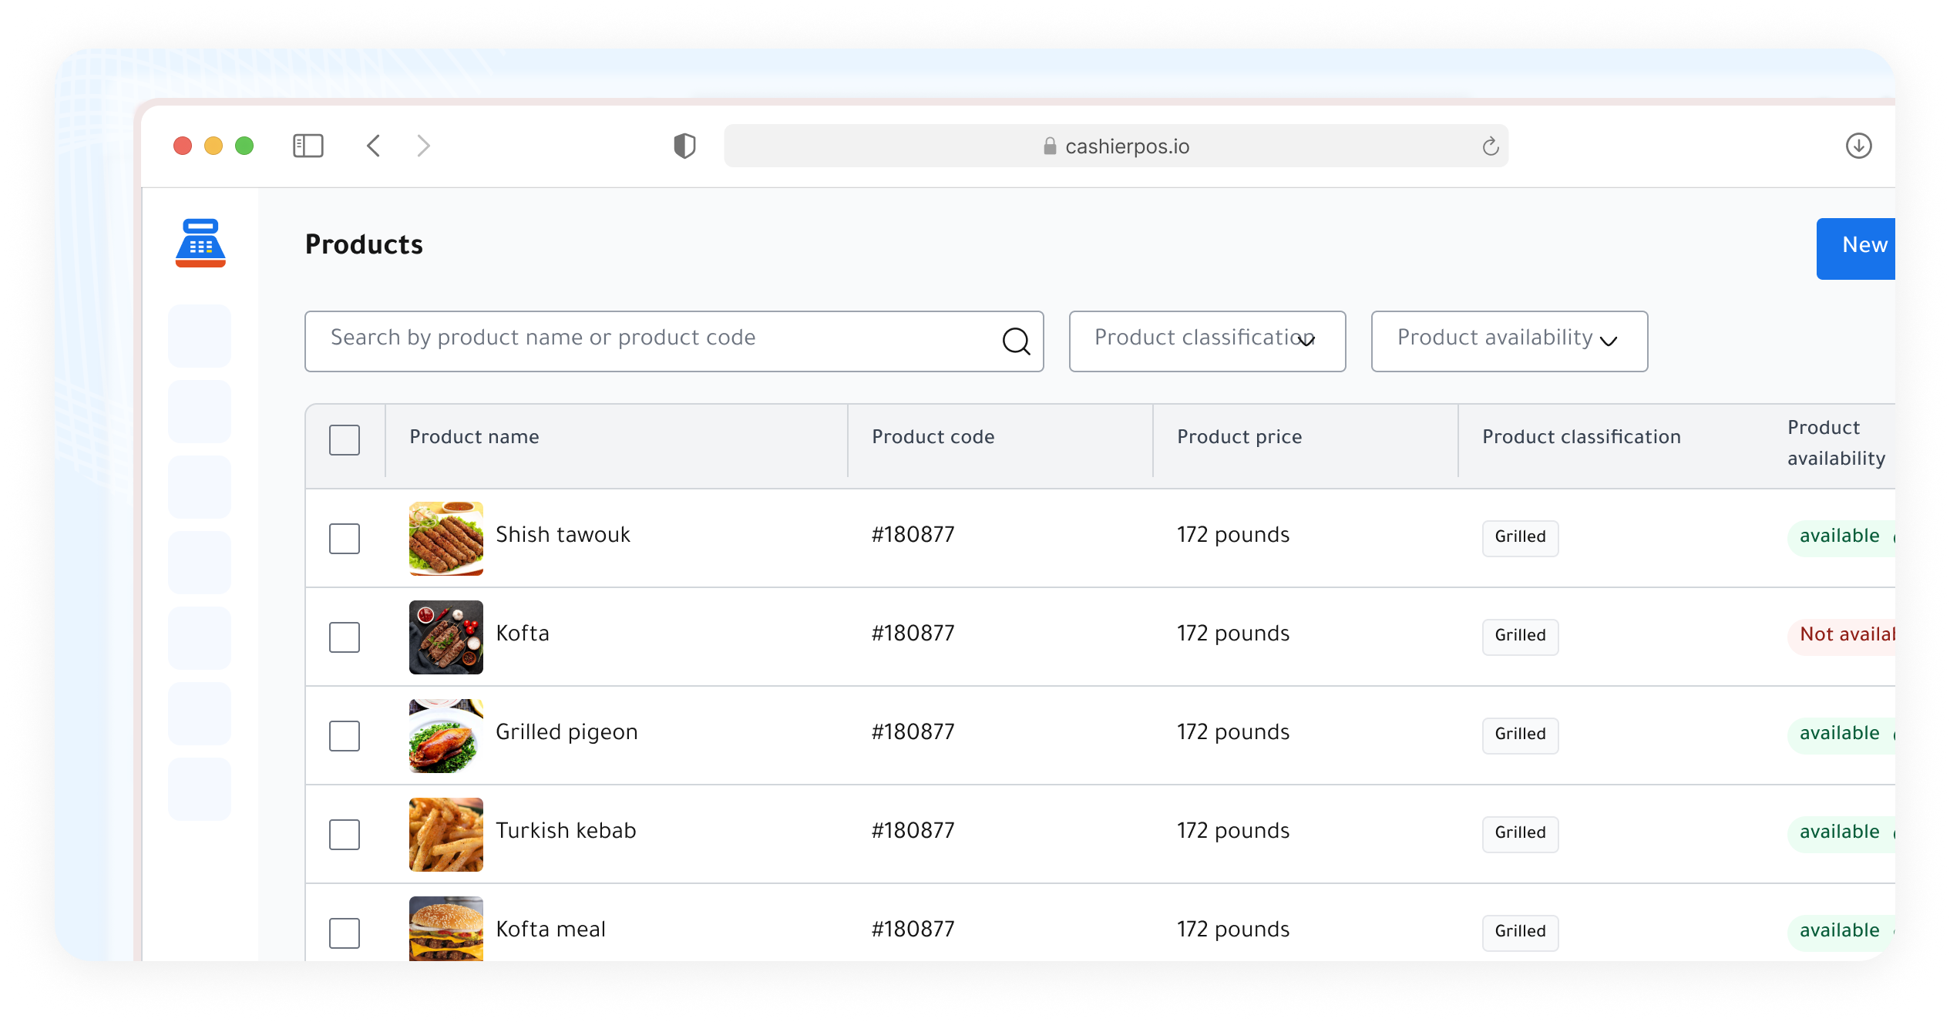This screenshot has width=1950, height=1022.
Task: Tick the select-all checkbox in the header
Action: tap(345, 440)
